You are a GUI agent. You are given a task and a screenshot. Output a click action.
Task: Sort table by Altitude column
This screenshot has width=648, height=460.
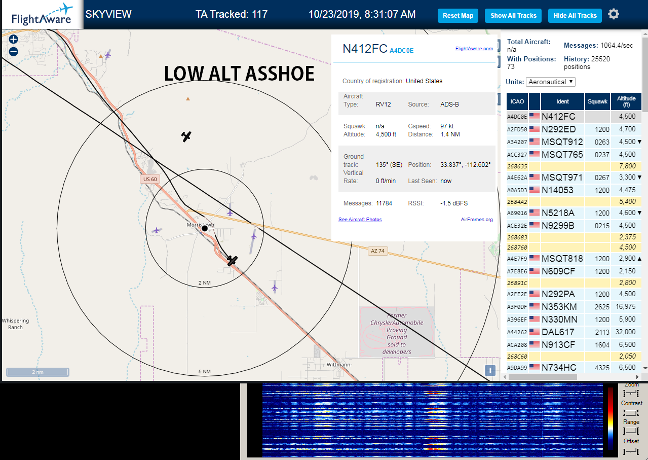626,101
